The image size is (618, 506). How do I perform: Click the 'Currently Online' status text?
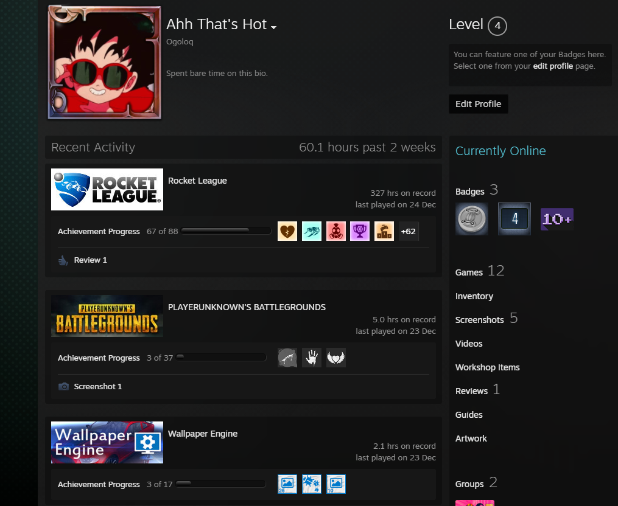(500, 151)
